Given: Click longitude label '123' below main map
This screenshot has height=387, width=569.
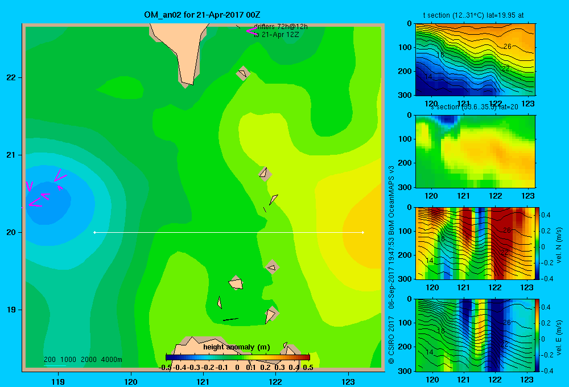Looking at the screenshot, I should coord(348,381).
